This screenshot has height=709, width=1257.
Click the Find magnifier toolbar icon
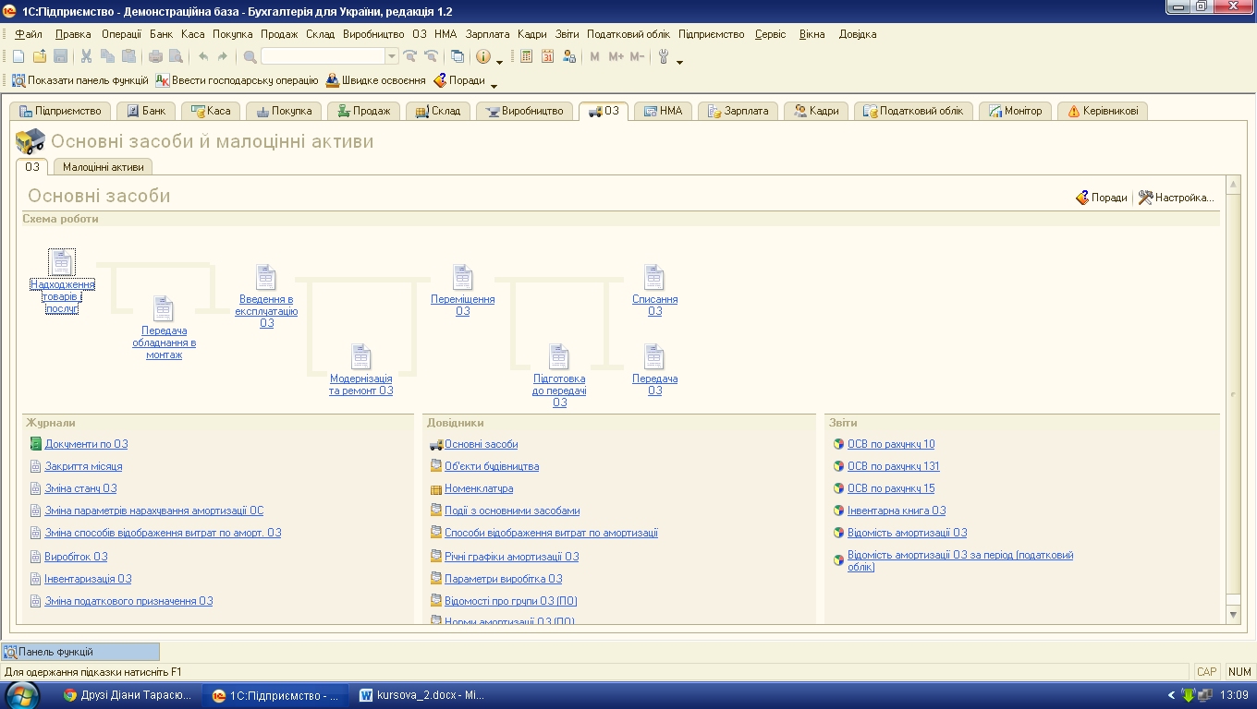click(x=250, y=56)
